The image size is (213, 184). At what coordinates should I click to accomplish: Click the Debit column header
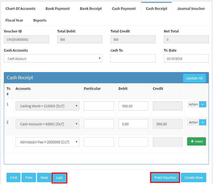pos(123,88)
